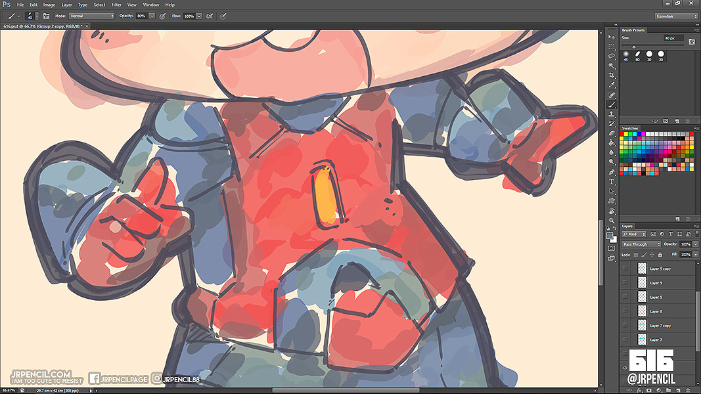The image size is (701, 394).
Task: Select the Dodge tool
Action: point(612,162)
